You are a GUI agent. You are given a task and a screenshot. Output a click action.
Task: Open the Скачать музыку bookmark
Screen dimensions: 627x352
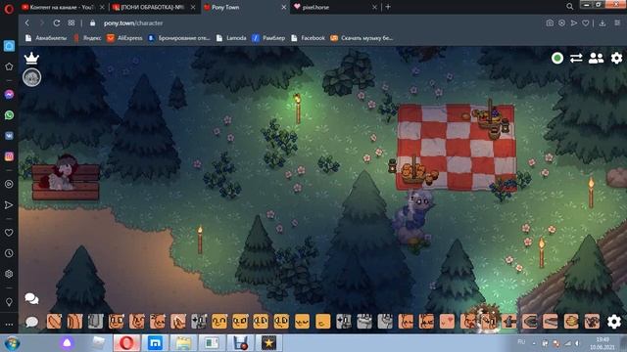pos(362,38)
